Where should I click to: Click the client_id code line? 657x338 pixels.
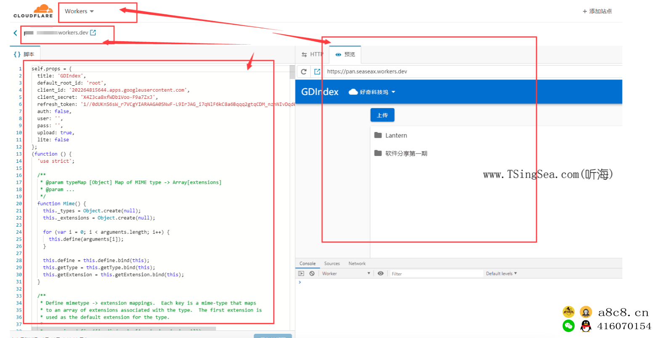(x=114, y=90)
